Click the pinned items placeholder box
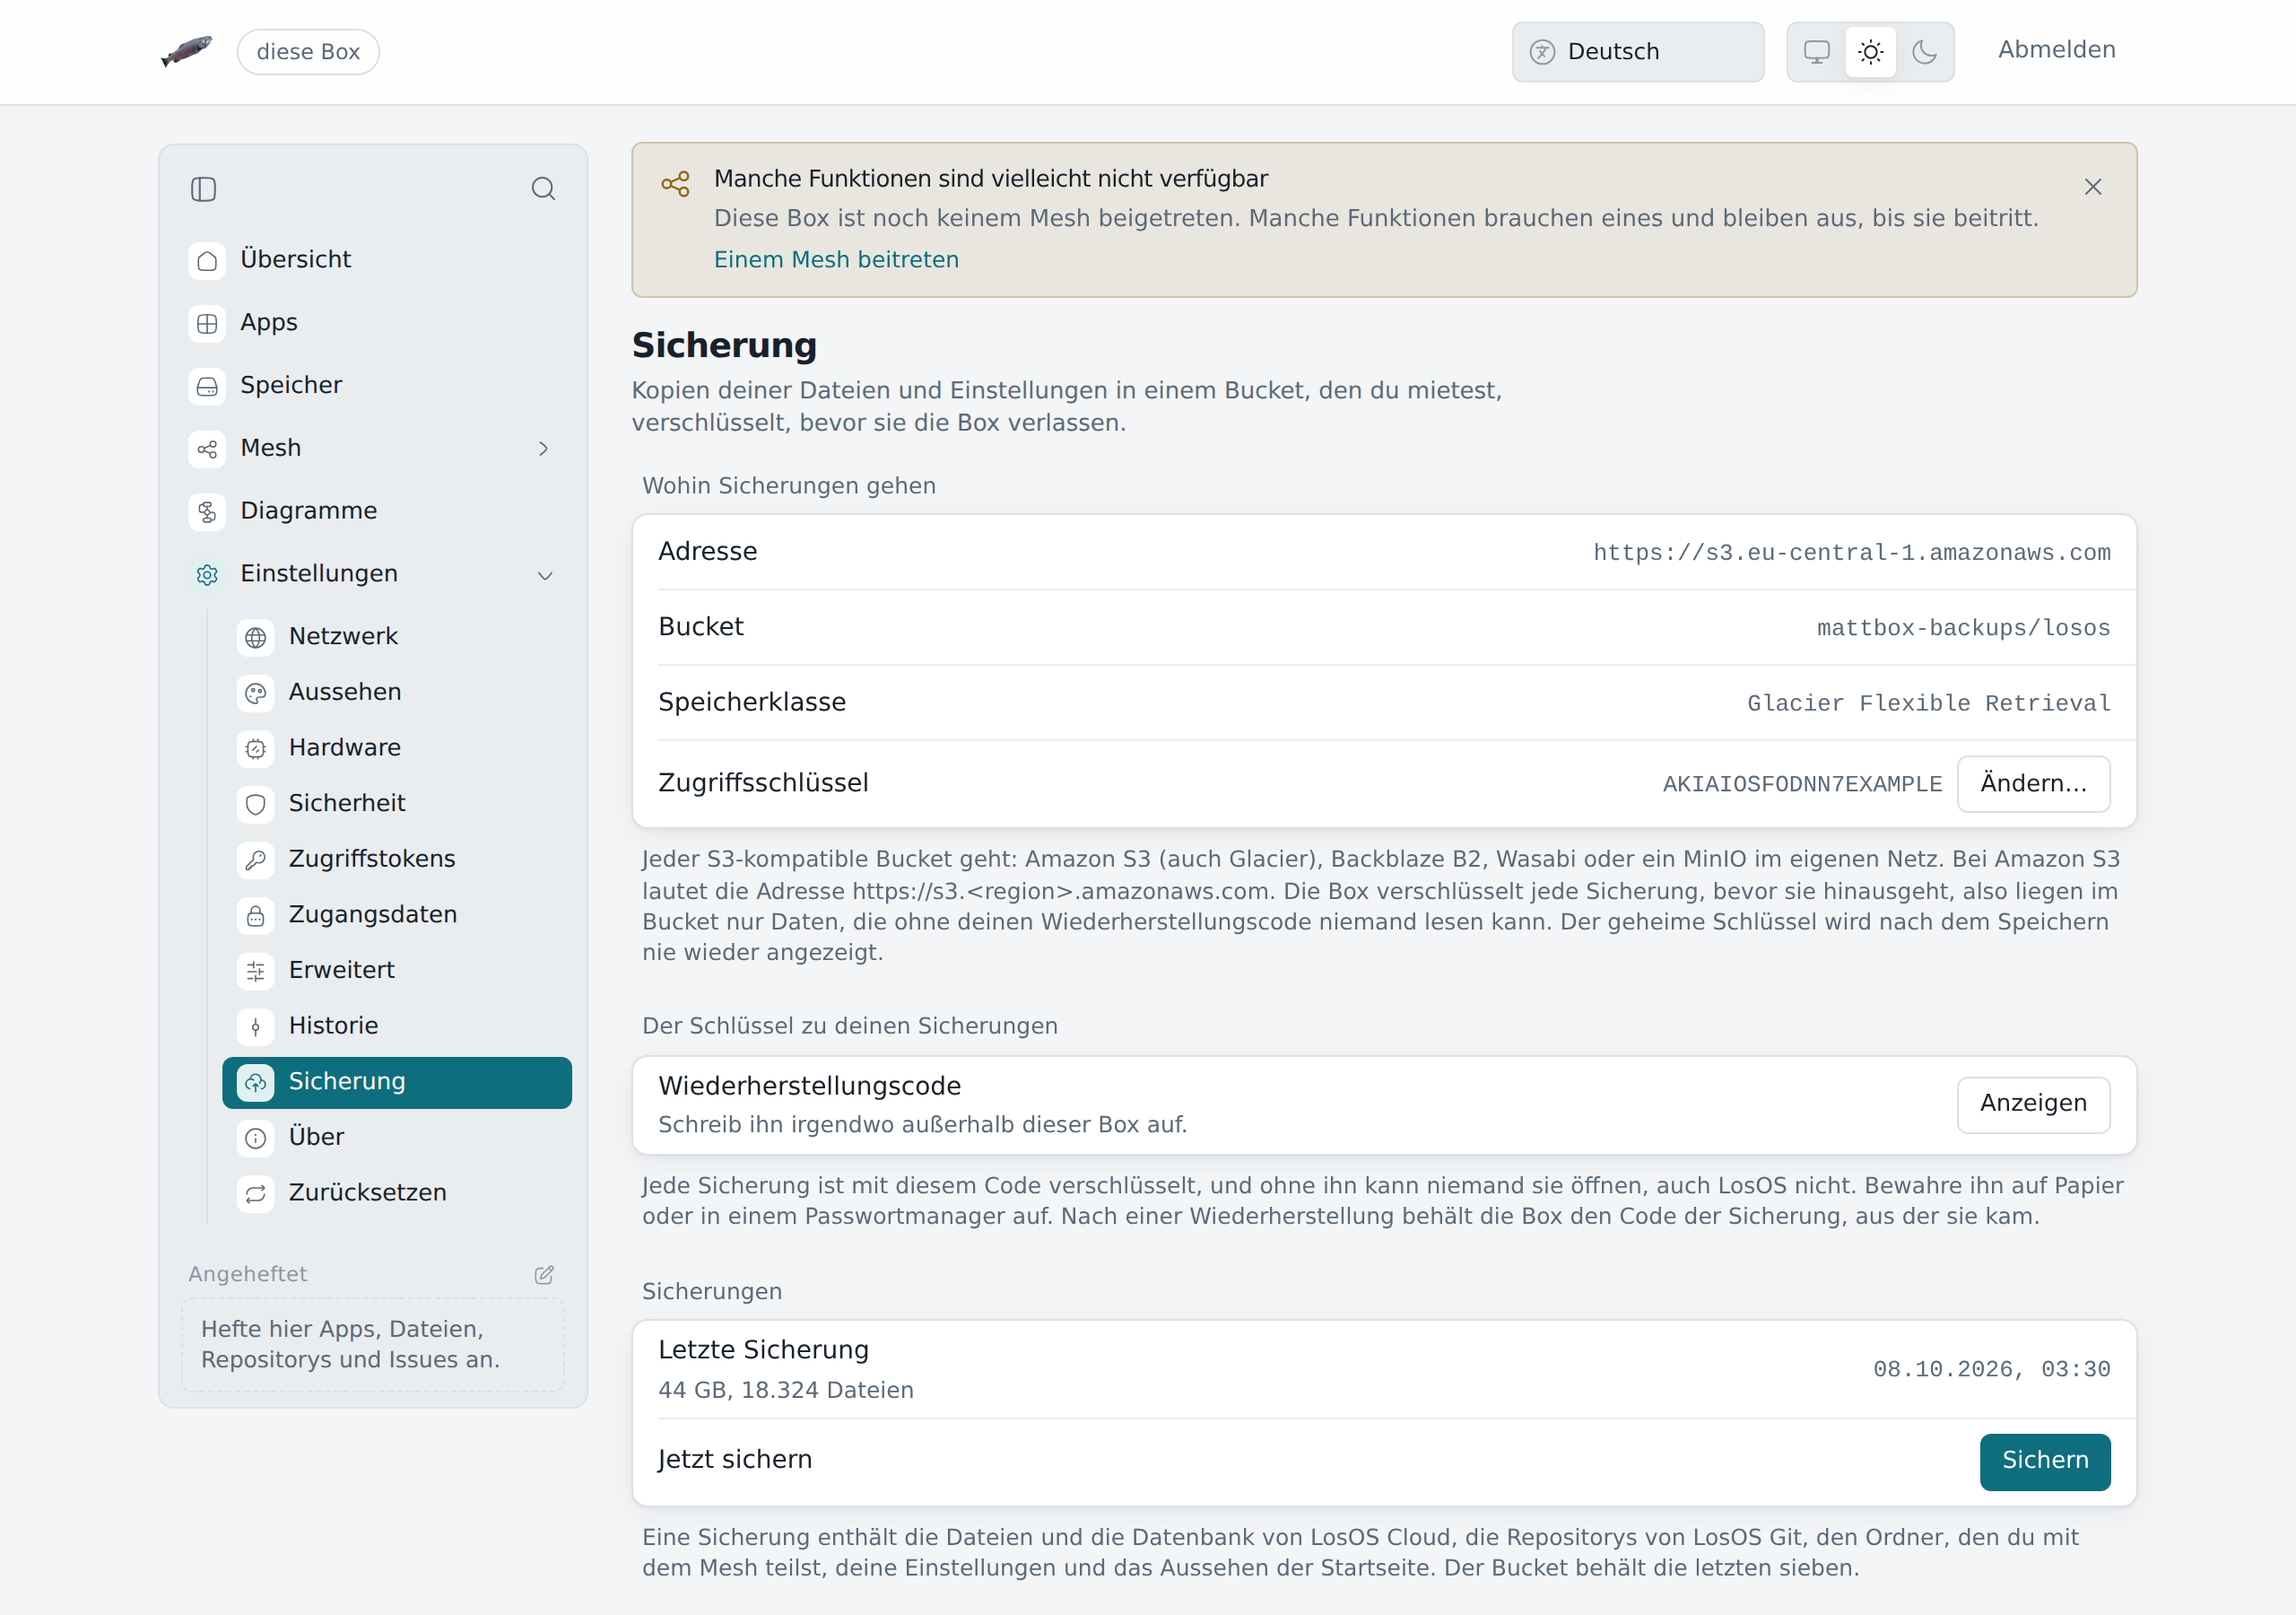Screen dimensions: 2296x1615 point(373,1345)
